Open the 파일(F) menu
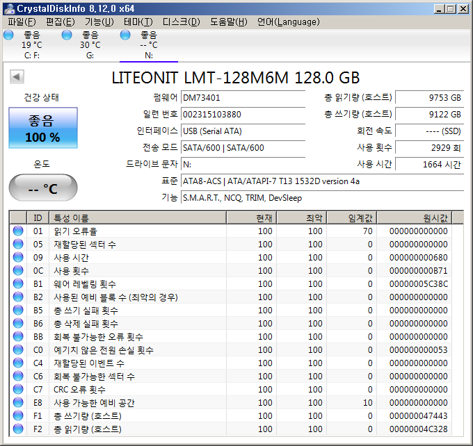Screen dimensions: 473x446 pyautogui.click(x=22, y=22)
